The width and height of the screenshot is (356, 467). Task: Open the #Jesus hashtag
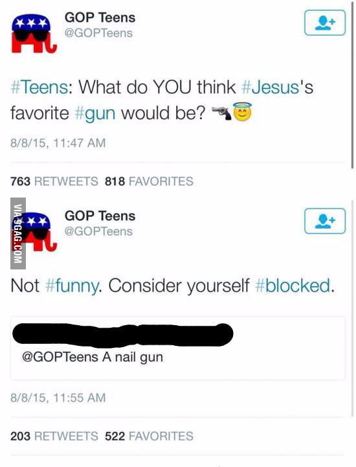click(271, 87)
